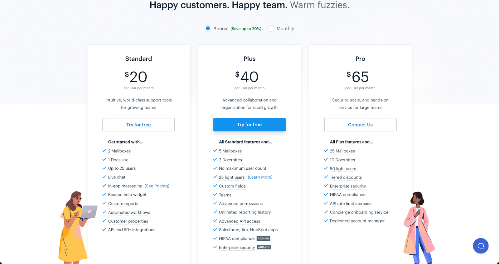Click the Tiered discounts feature

point(346,177)
